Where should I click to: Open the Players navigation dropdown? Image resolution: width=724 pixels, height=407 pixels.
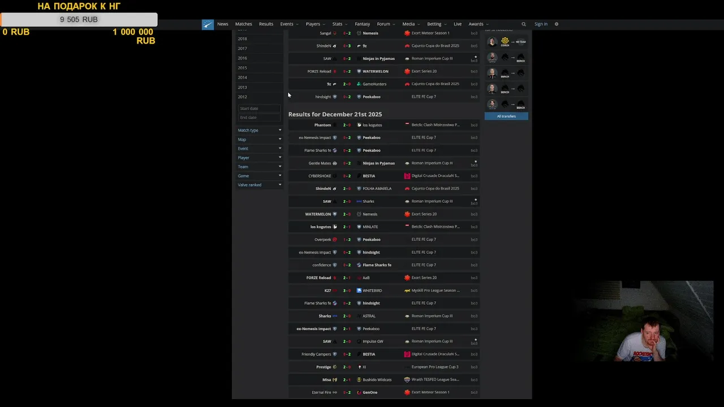[315, 24]
